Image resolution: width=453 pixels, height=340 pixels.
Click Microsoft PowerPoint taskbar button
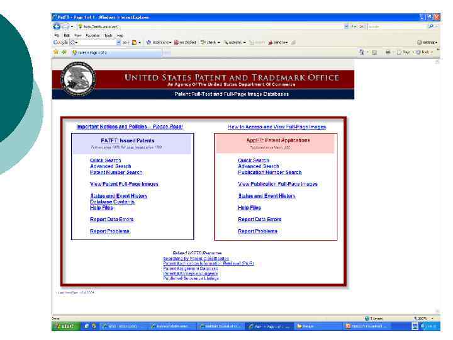coord(367,326)
